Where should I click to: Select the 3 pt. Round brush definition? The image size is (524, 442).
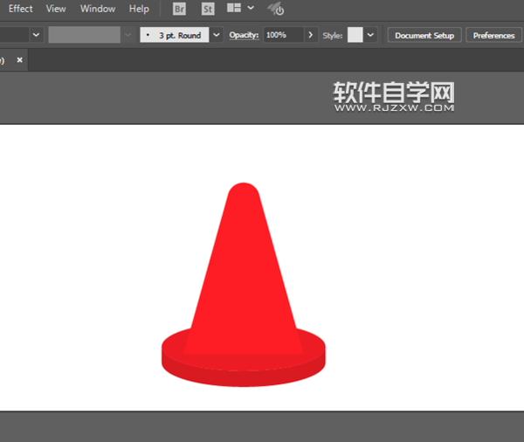(x=175, y=35)
